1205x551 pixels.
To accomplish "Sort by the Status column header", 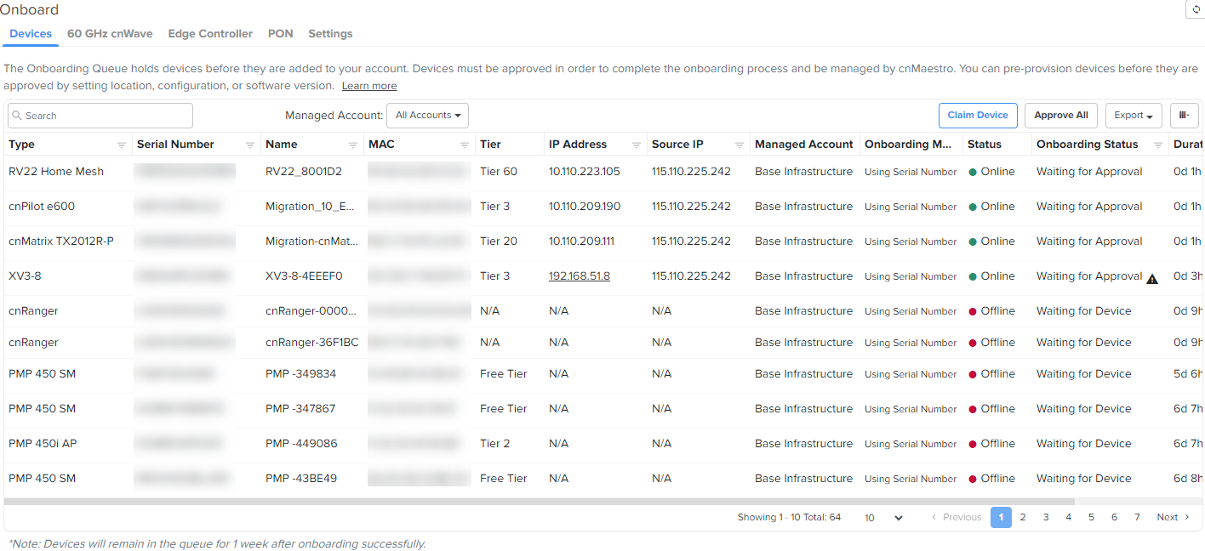I will click(x=985, y=145).
